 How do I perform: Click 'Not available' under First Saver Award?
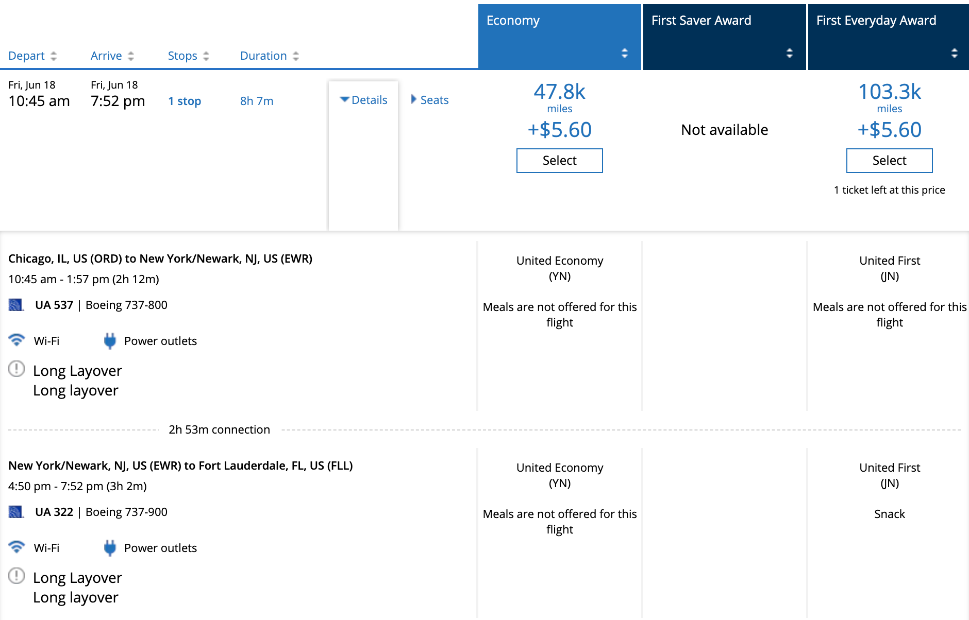click(725, 130)
